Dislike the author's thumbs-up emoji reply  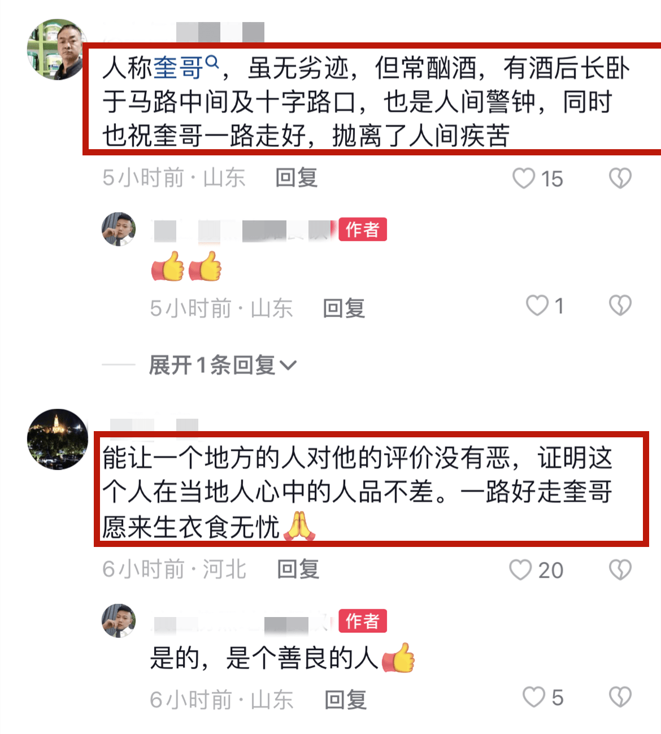(x=620, y=306)
